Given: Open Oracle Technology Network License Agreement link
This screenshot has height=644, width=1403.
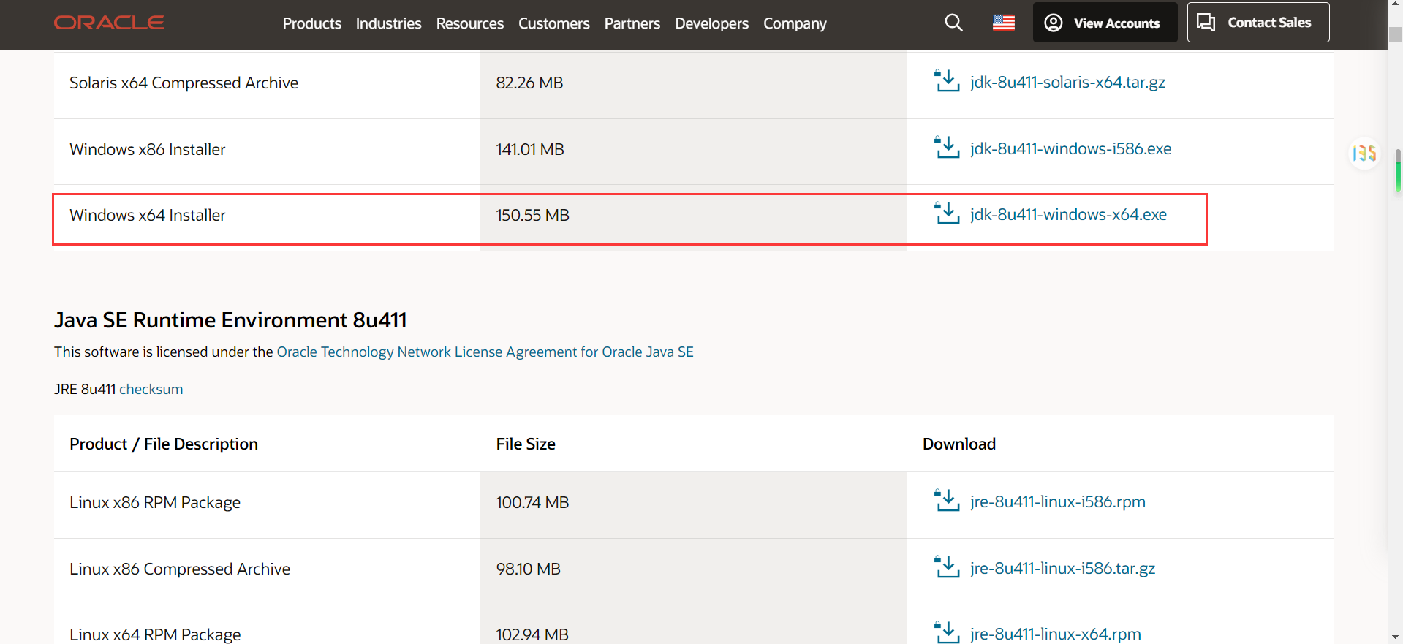Looking at the screenshot, I should pos(485,352).
